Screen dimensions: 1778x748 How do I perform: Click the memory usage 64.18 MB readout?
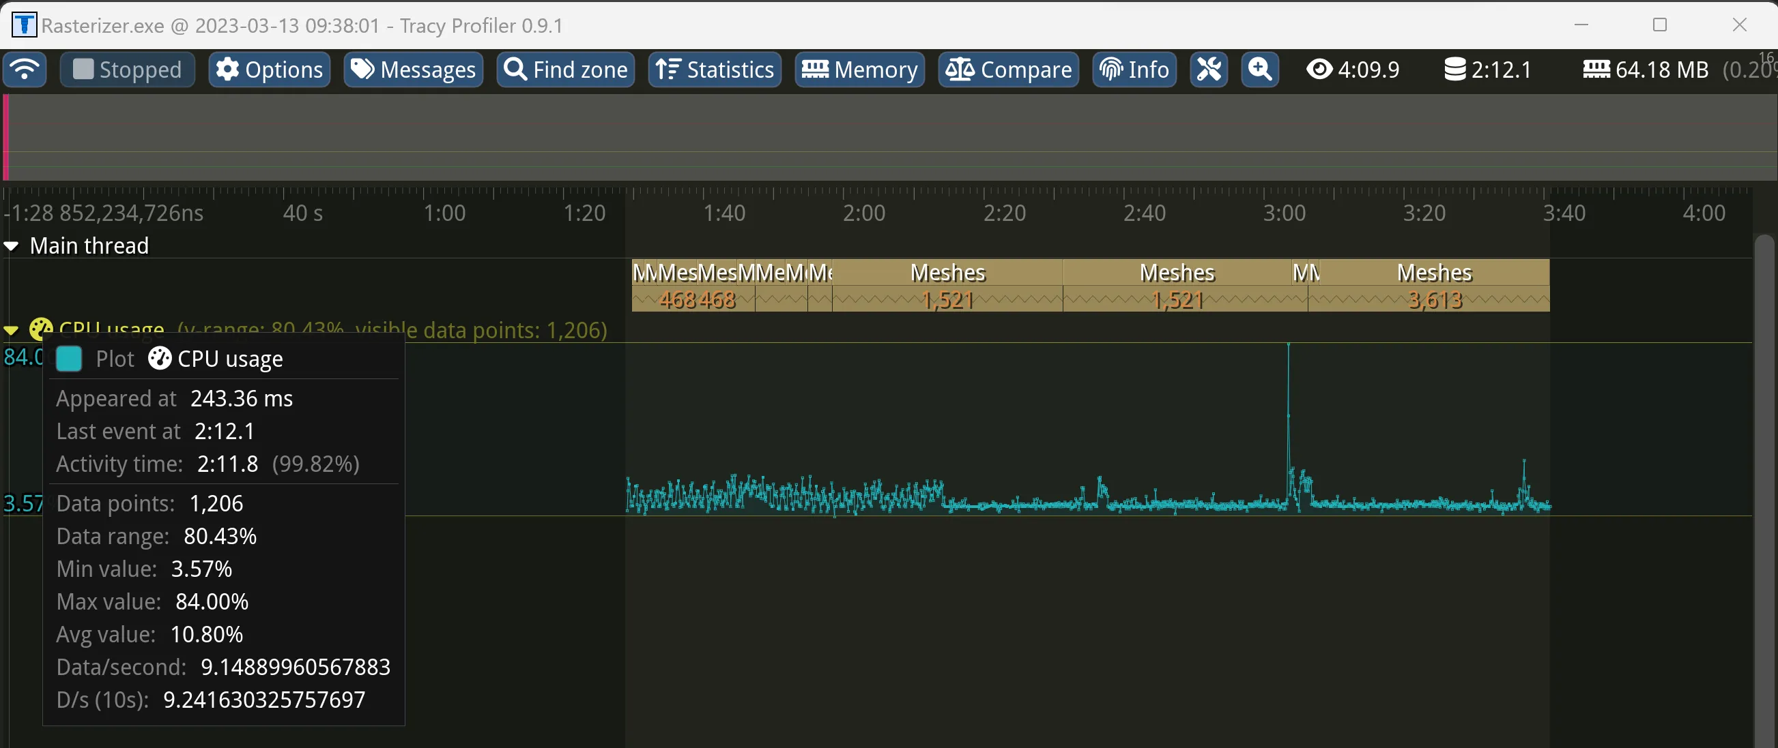tap(1646, 69)
